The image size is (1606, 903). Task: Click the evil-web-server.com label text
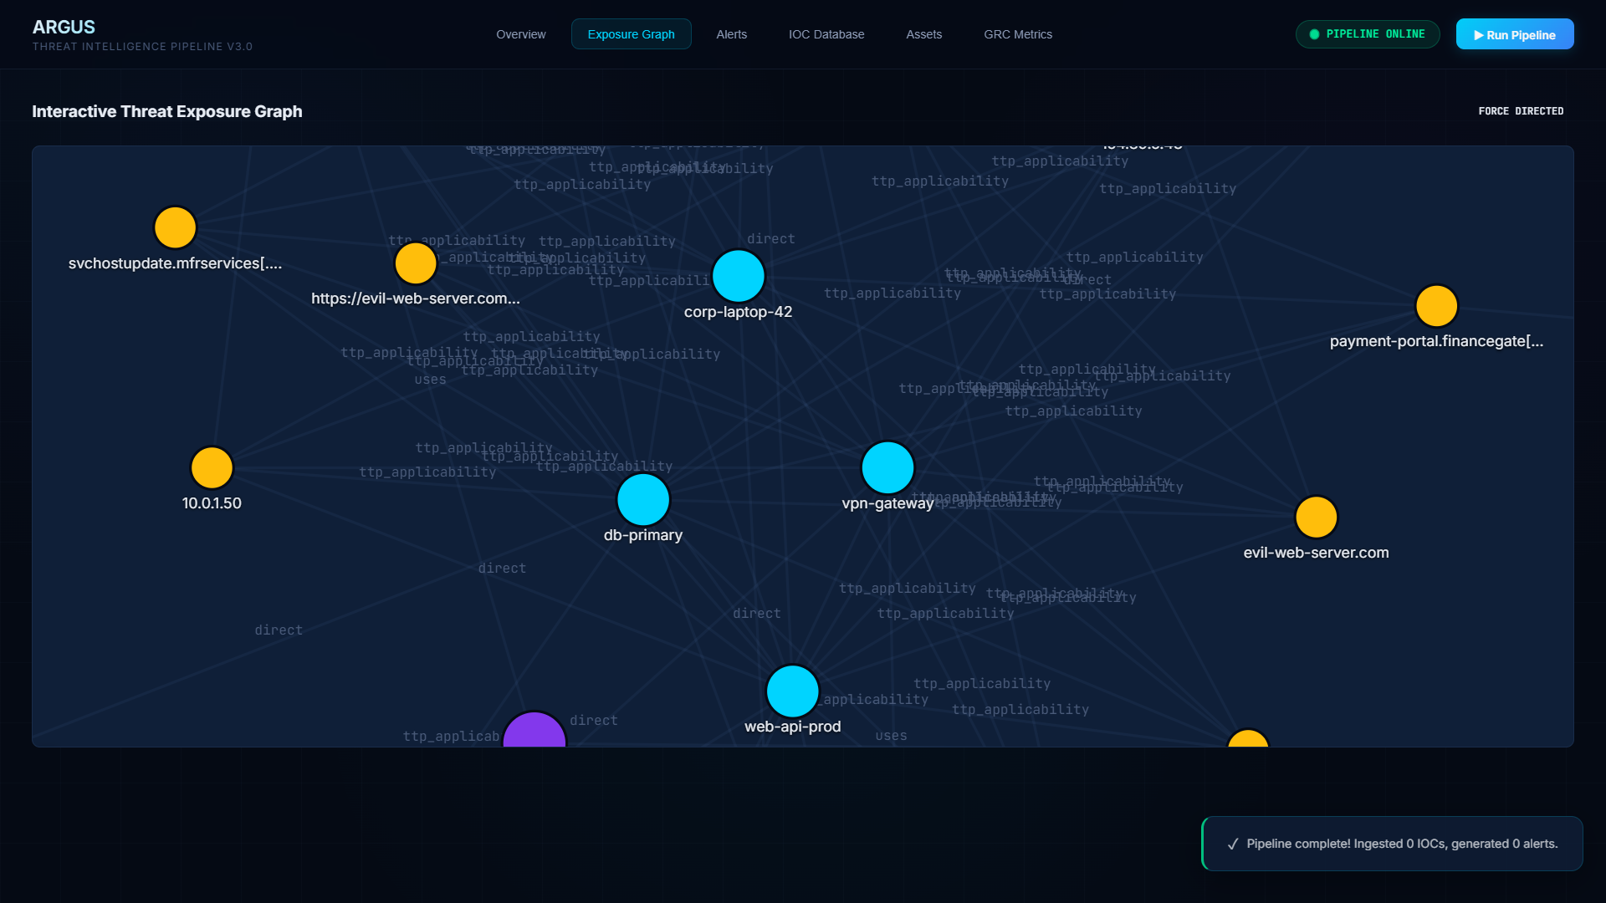(x=1316, y=553)
